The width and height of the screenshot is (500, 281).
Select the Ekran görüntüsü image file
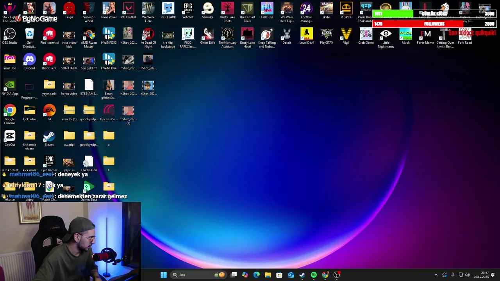[109, 89]
